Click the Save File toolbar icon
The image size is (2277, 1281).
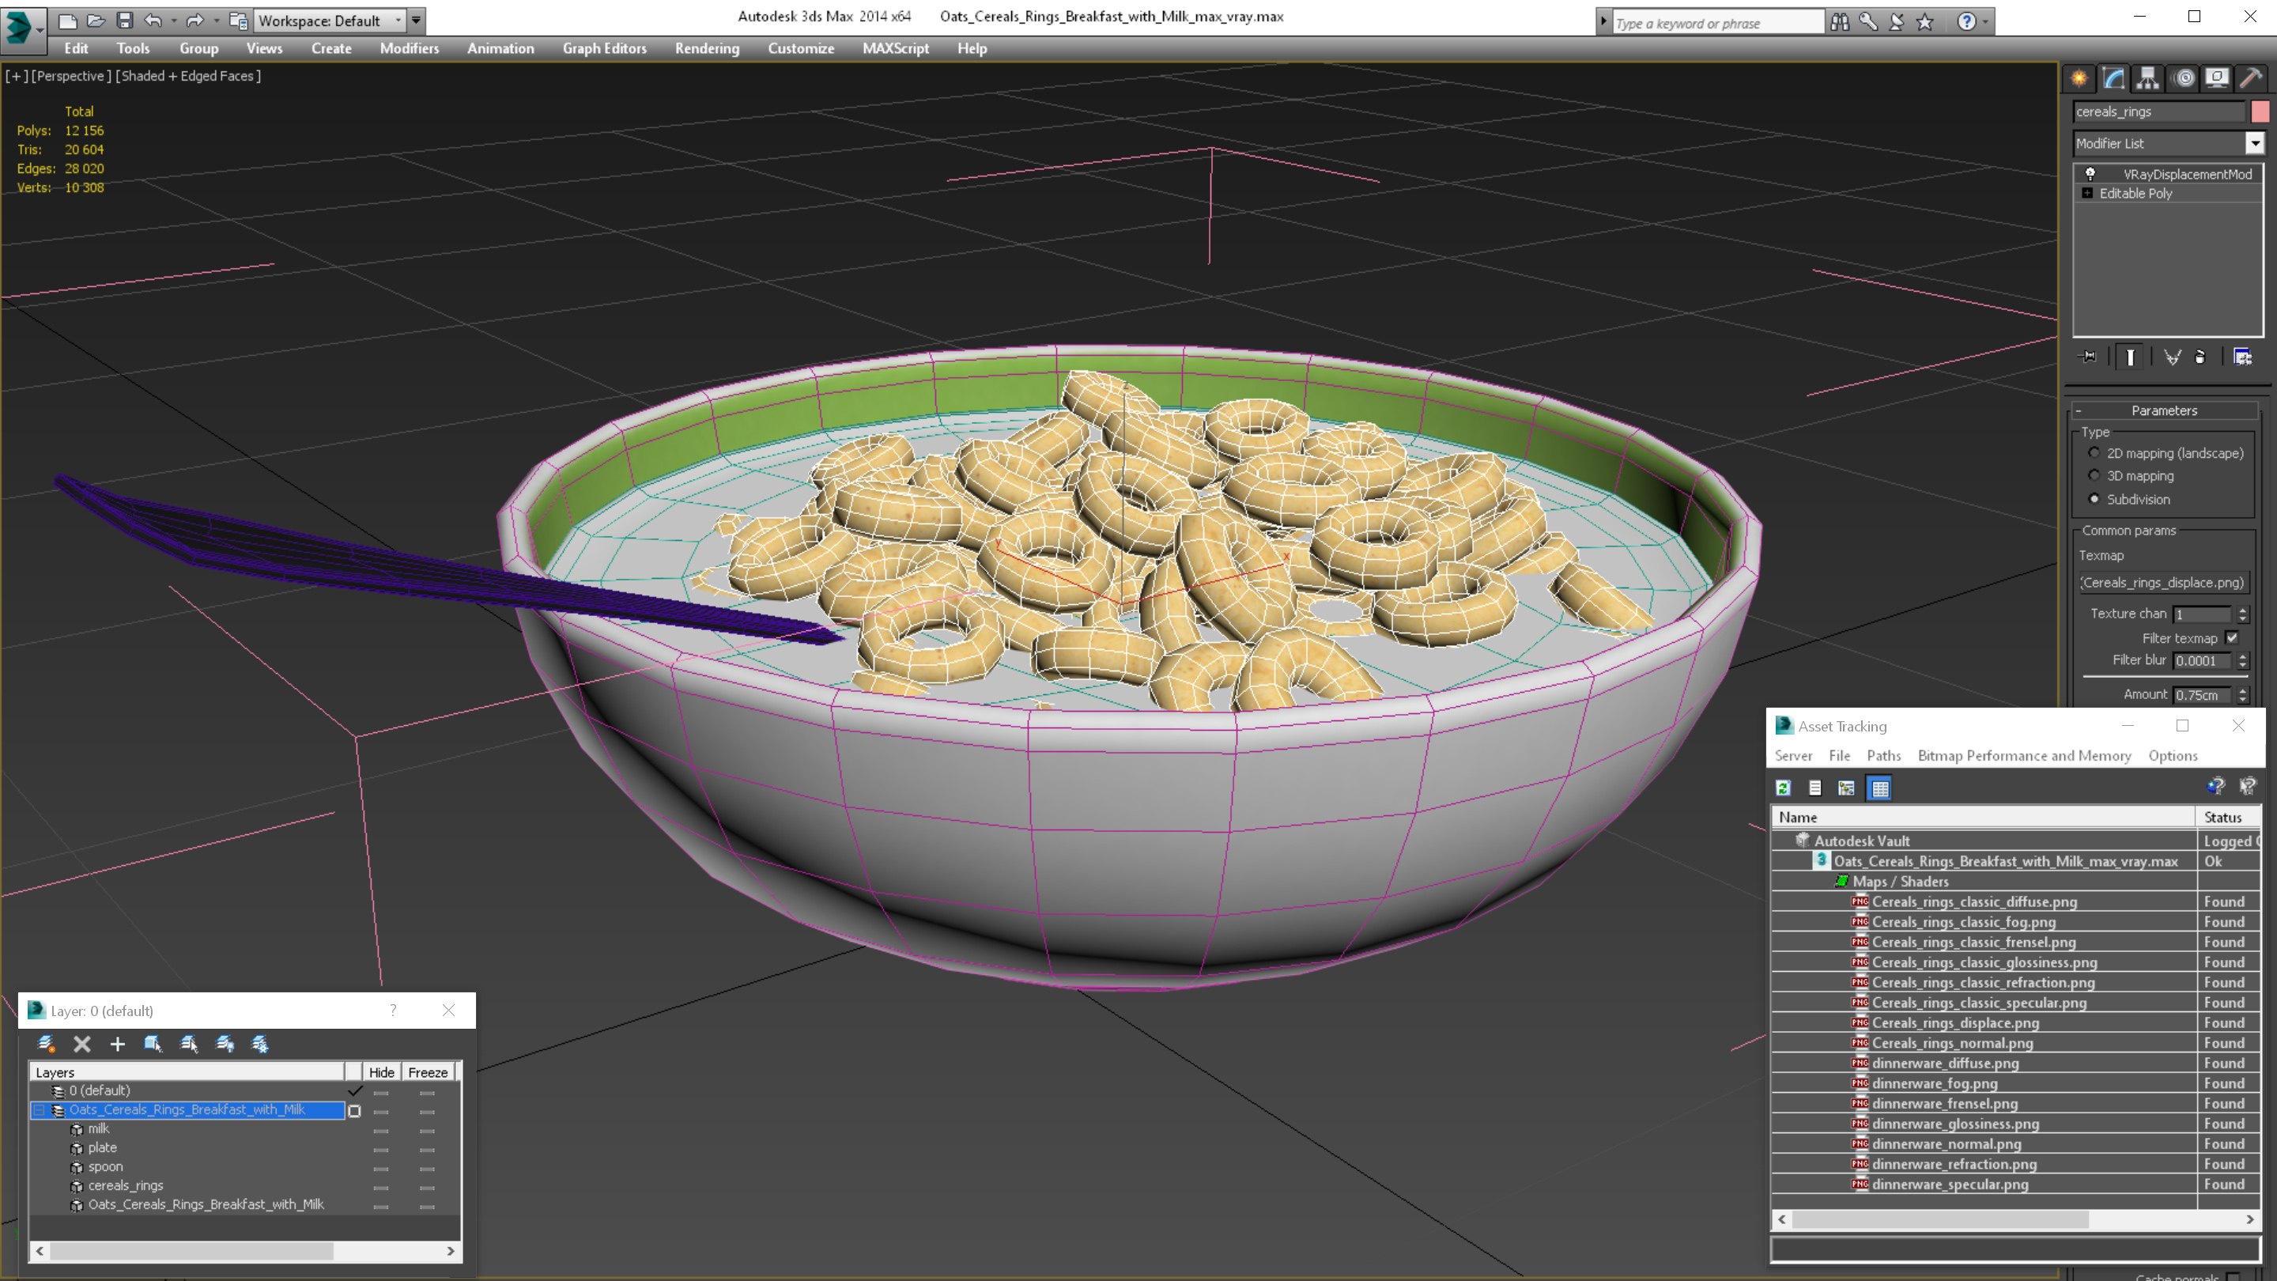125,21
